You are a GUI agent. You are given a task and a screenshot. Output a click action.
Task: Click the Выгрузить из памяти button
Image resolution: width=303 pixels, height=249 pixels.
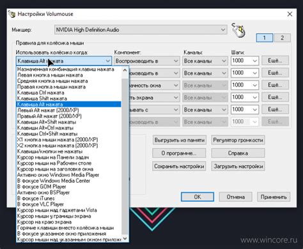(179, 140)
